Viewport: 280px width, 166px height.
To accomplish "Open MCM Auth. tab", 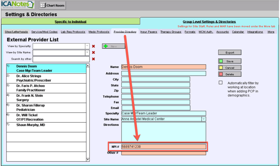I will pos(206,32).
